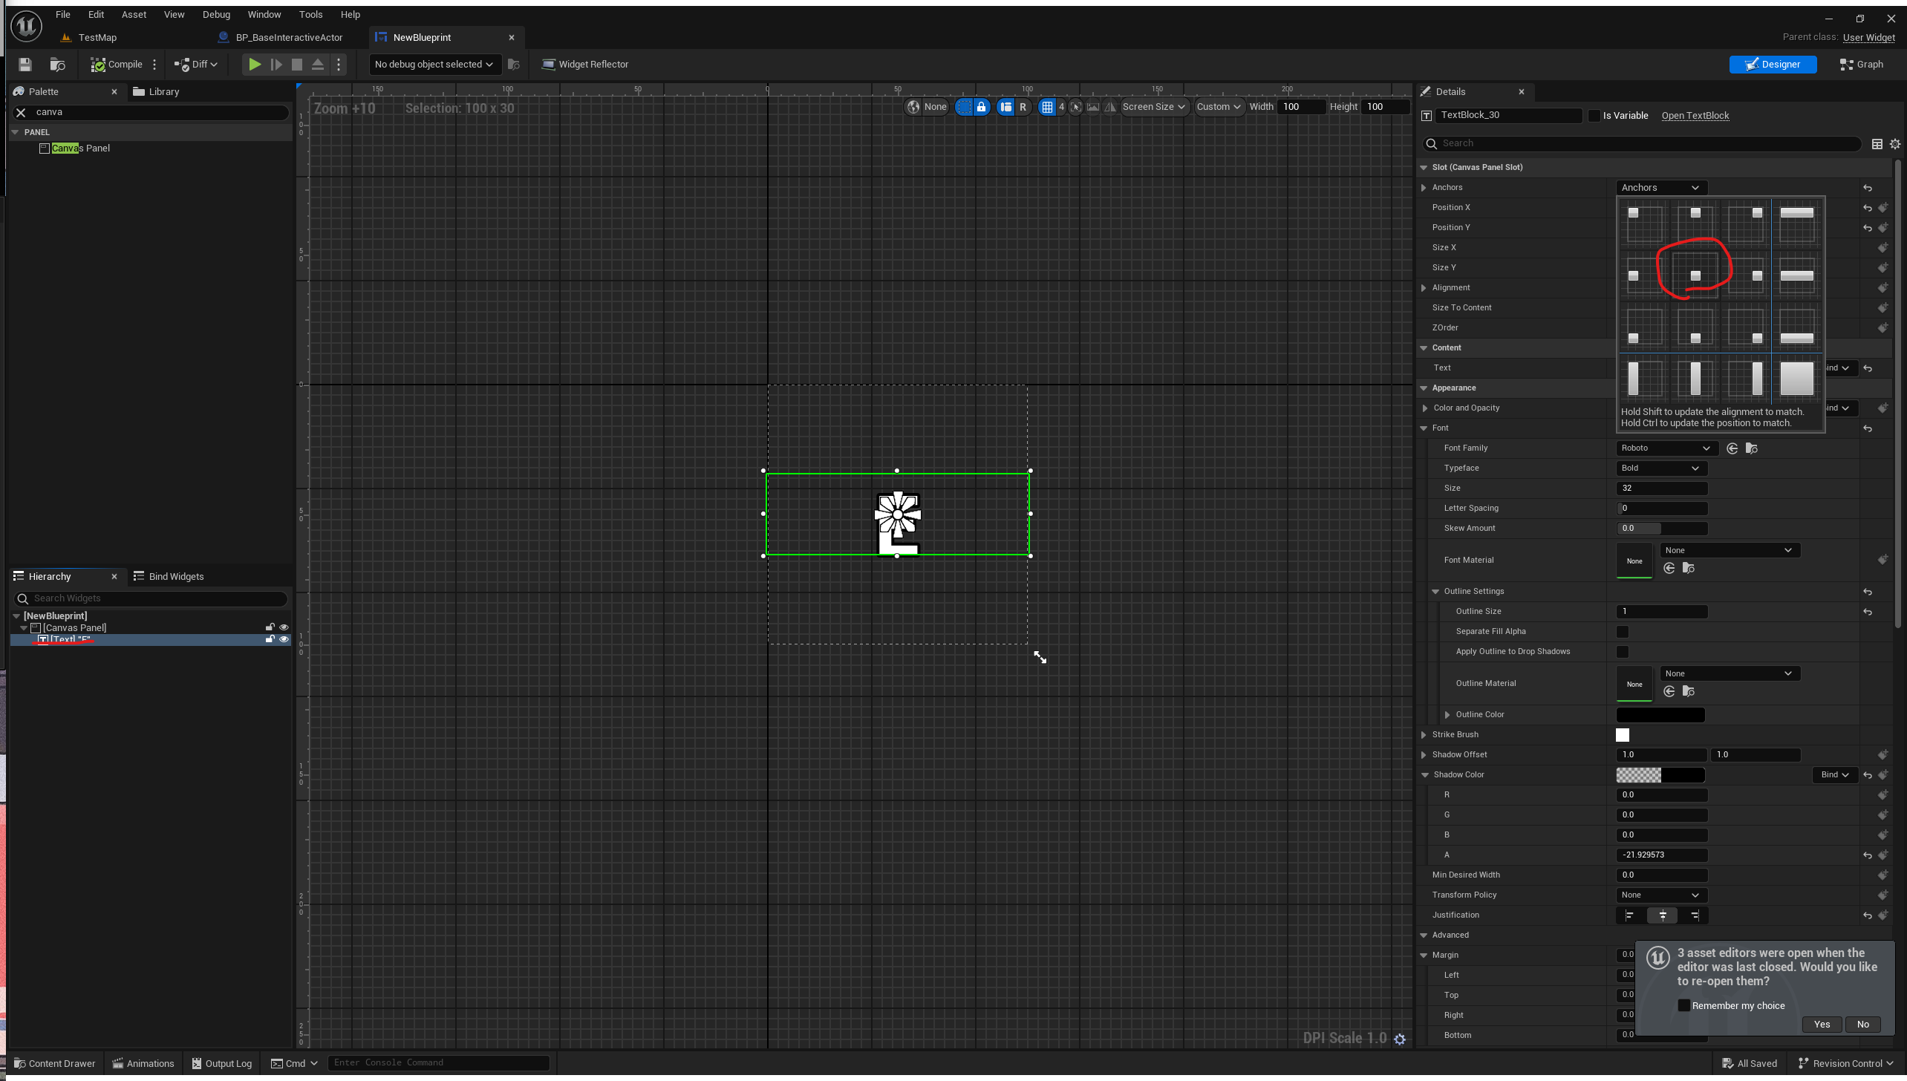
Task: Toggle widget lock icon in viewport toolbar
Action: coord(981,107)
